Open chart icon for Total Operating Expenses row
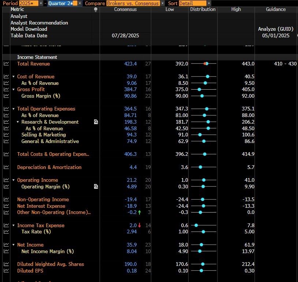Viewport: 298px width, 282px height. pyautogui.click(x=6, y=109)
